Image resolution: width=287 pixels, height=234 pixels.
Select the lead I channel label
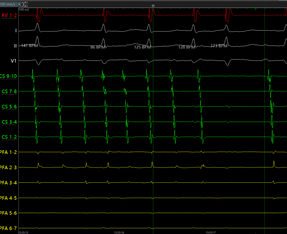(16, 31)
